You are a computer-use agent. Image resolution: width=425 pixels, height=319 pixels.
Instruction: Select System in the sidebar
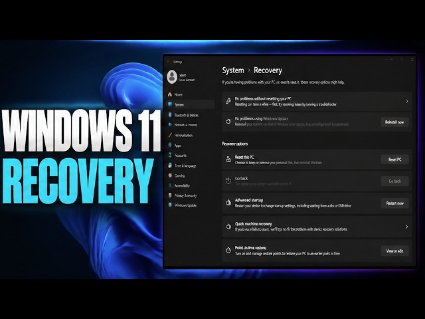(190, 104)
